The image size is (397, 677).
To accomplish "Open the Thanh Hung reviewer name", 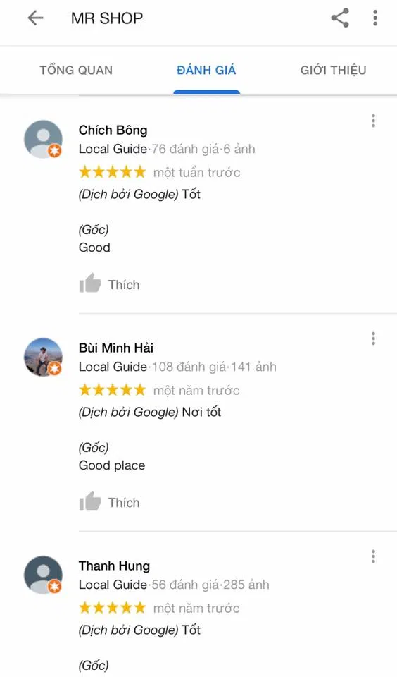I will pyautogui.click(x=114, y=566).
